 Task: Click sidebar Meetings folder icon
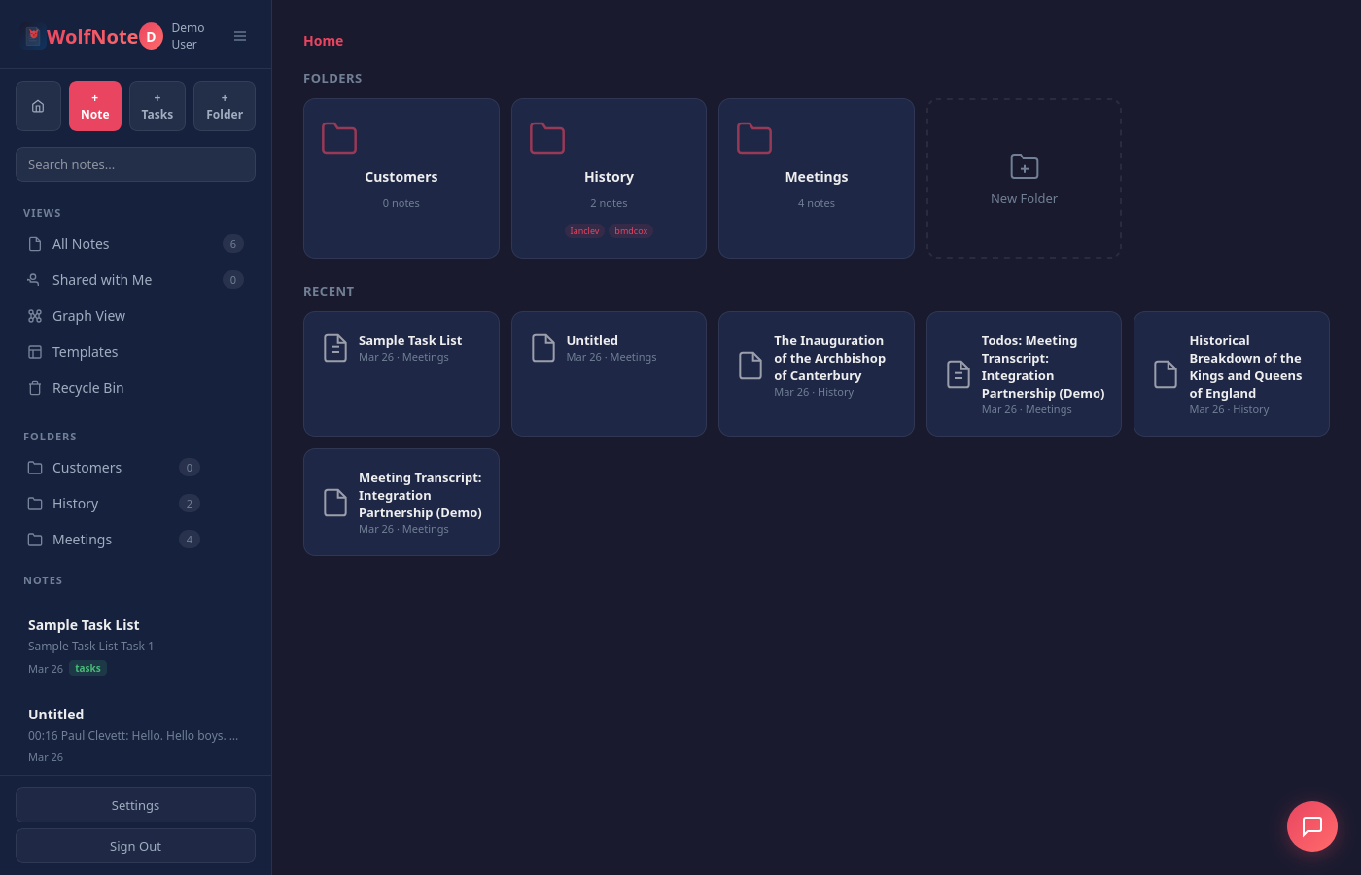click(x=35, y=540)
